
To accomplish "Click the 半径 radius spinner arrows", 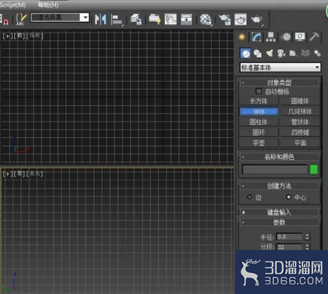I will (x=307, y=237).
